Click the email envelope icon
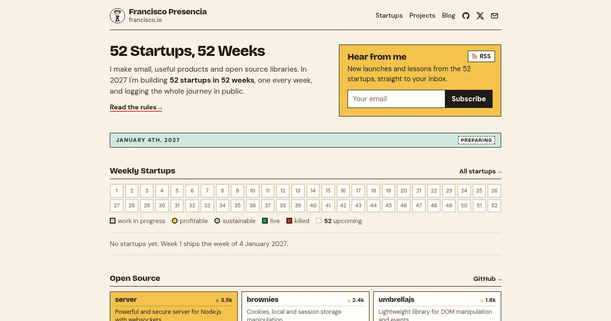 [495, 16]
